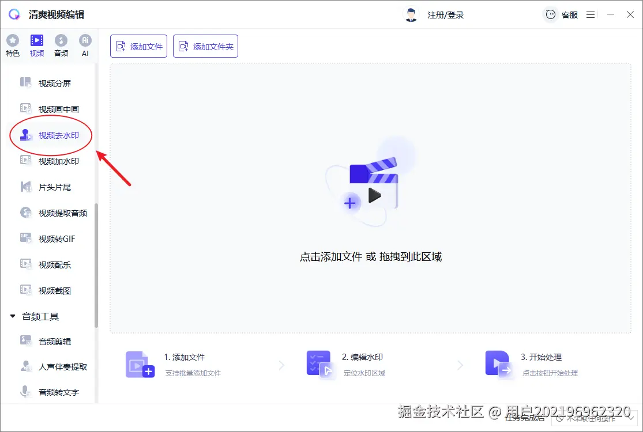The height and width of the screenshot is (432, 643).
Task: Click the user avatar icon
Action: pos(411,15)
